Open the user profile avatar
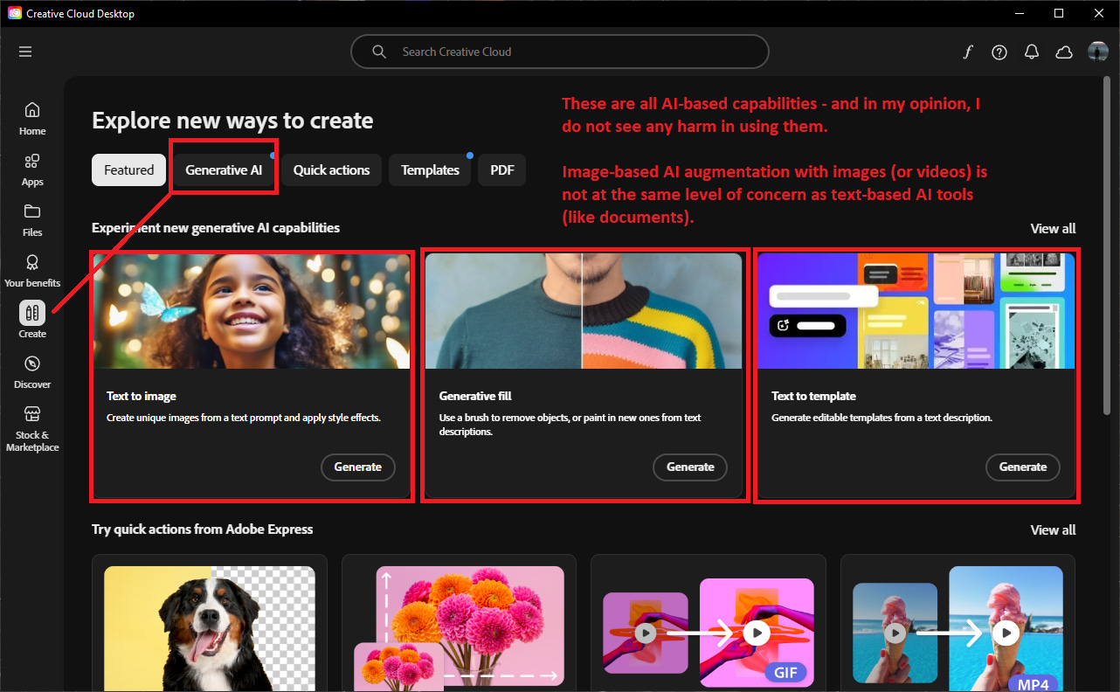This screenshot has height=692, width=1120. coord(1098,52)
